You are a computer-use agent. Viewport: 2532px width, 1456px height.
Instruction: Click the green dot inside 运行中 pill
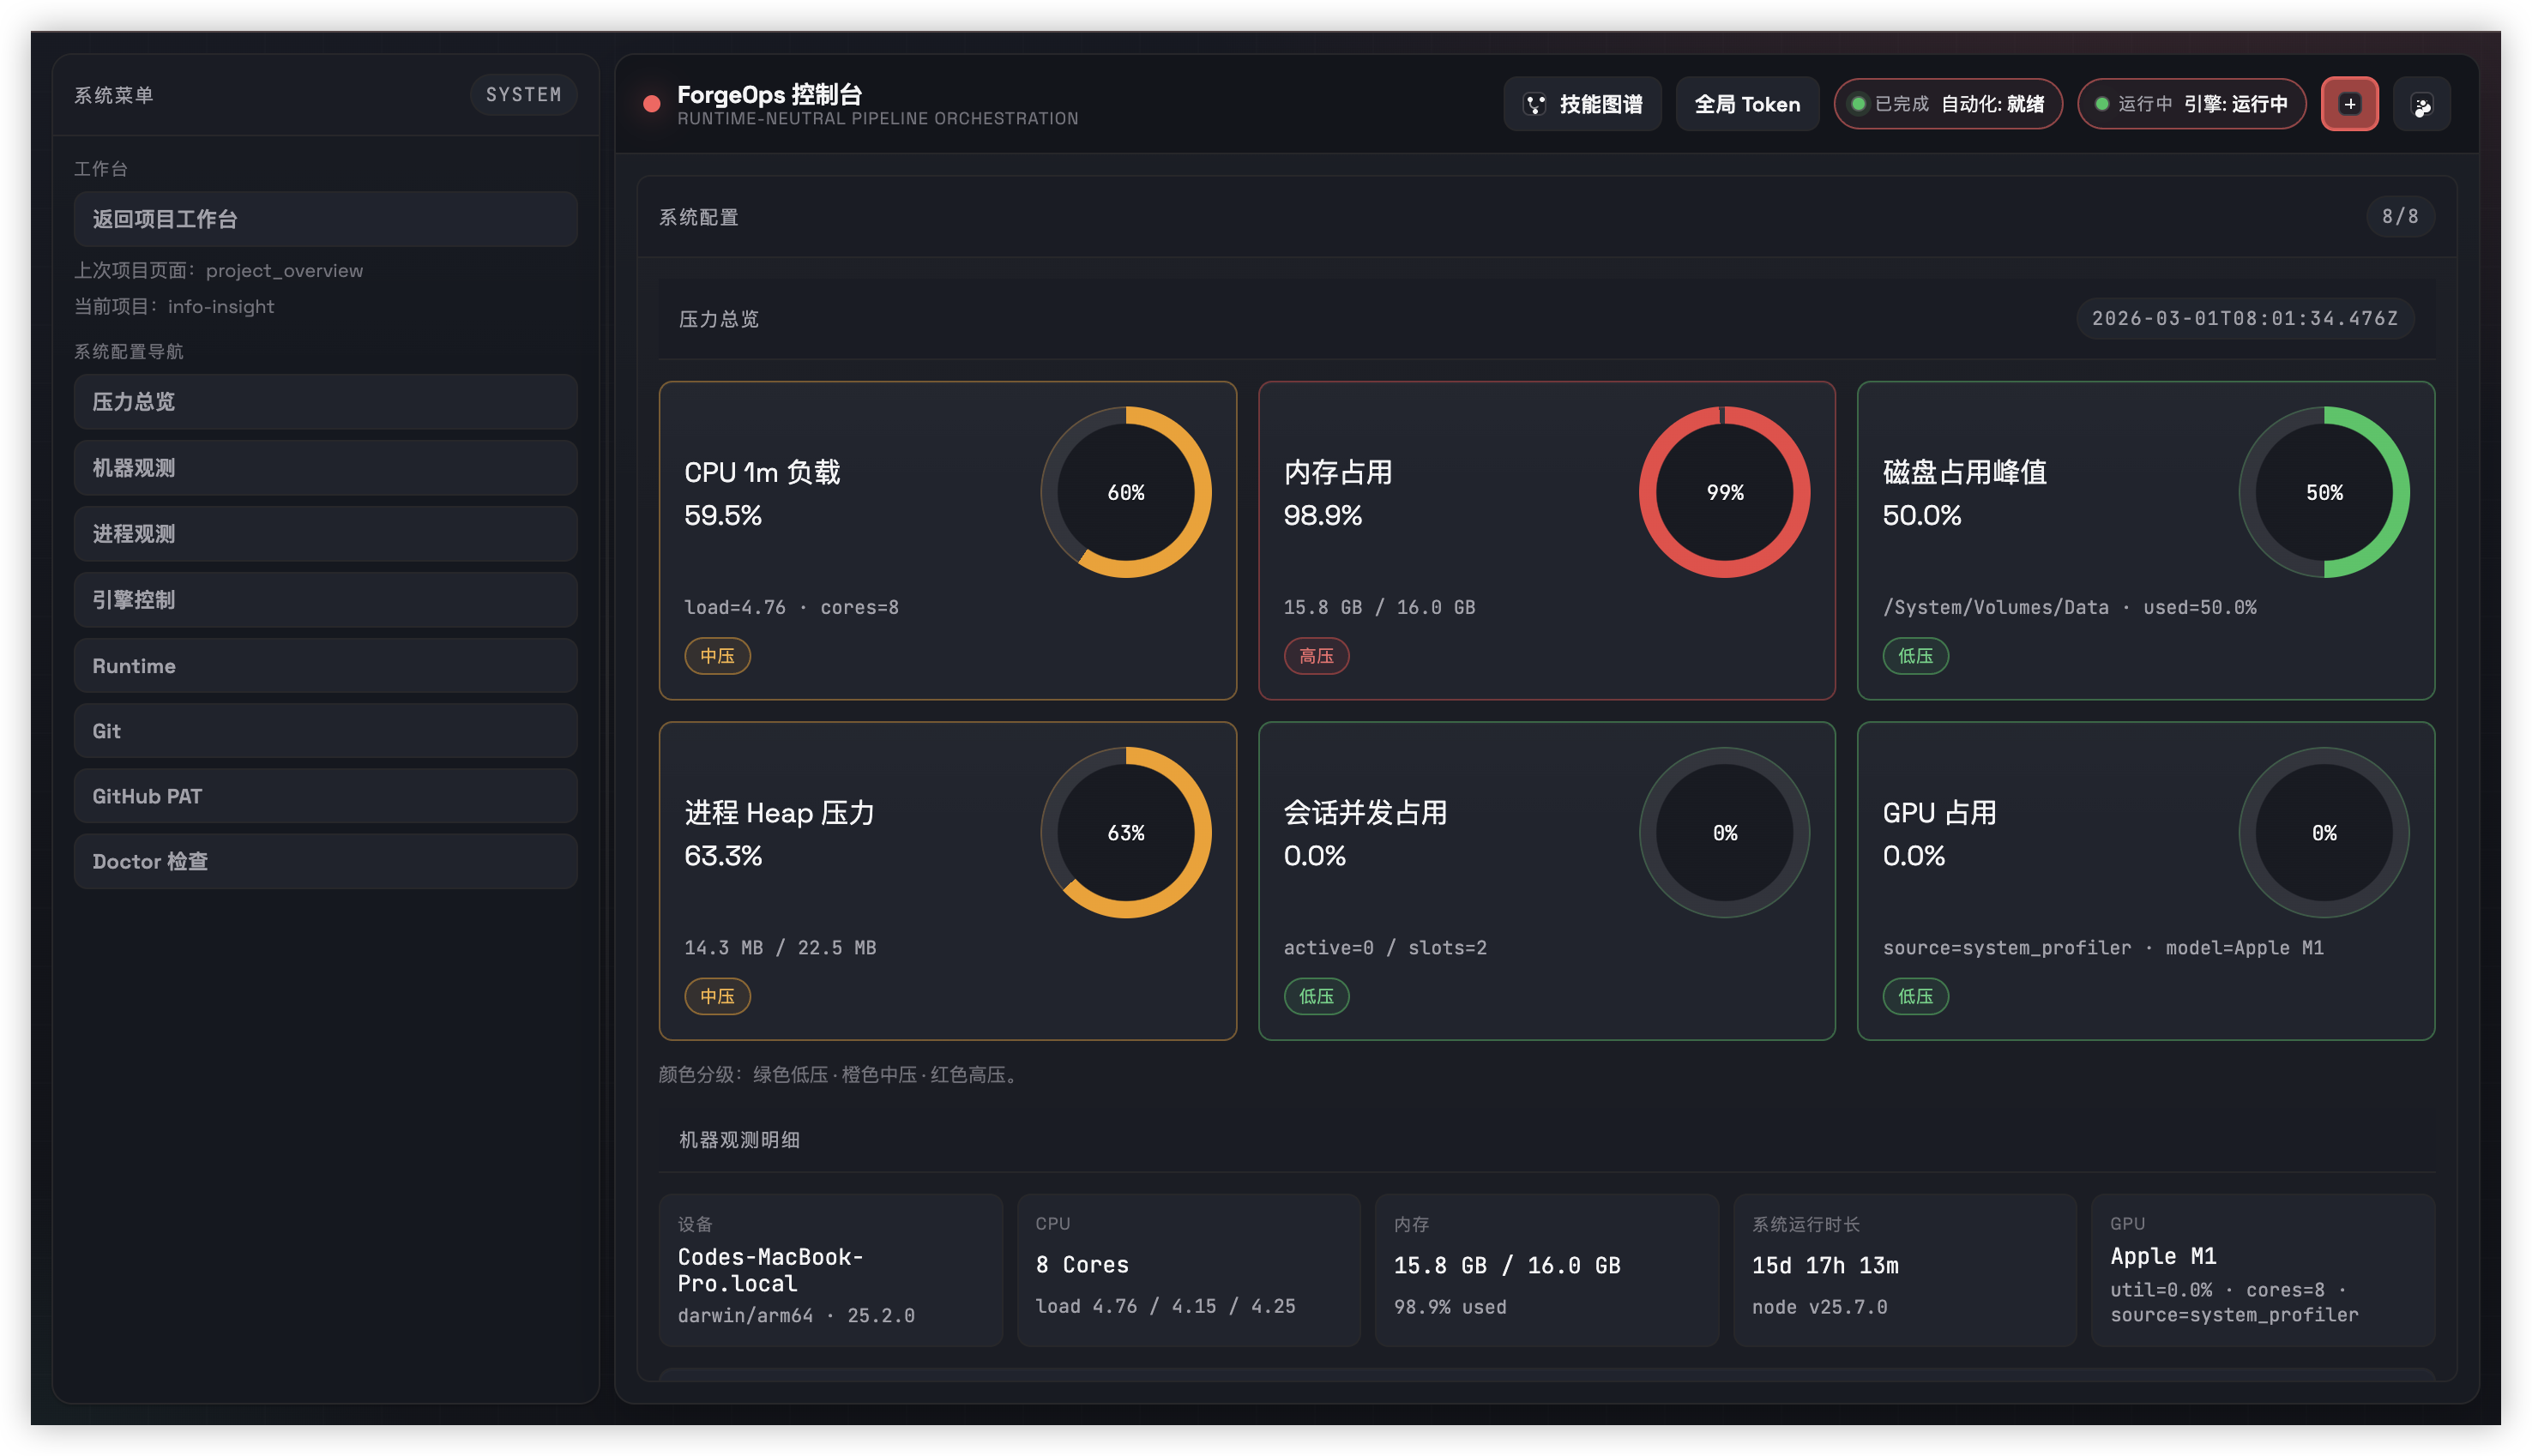[2103, 103]
